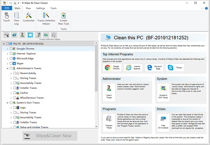Select Installer Traces under Administrator's Traces
This screenshot has height=145, width=210.
(x=28, y=88)
